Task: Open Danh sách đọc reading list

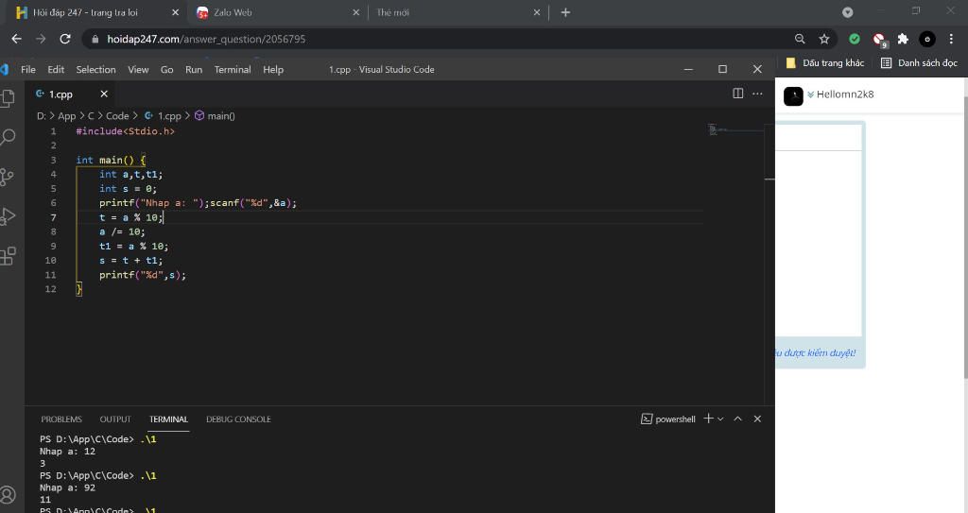Action: (919, 63)
